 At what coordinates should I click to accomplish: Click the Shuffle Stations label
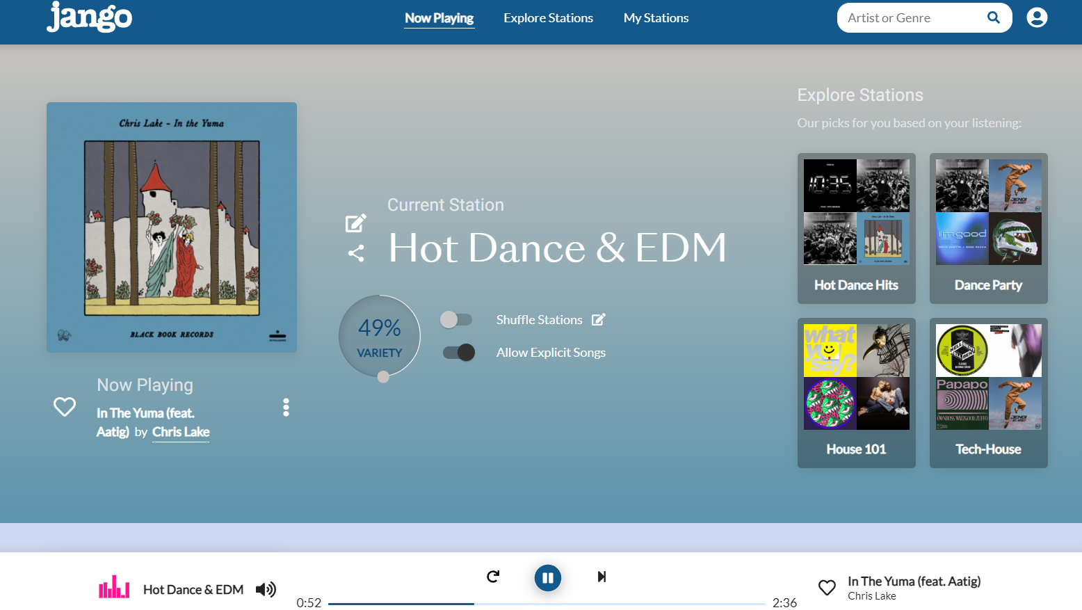click(540, 320)
